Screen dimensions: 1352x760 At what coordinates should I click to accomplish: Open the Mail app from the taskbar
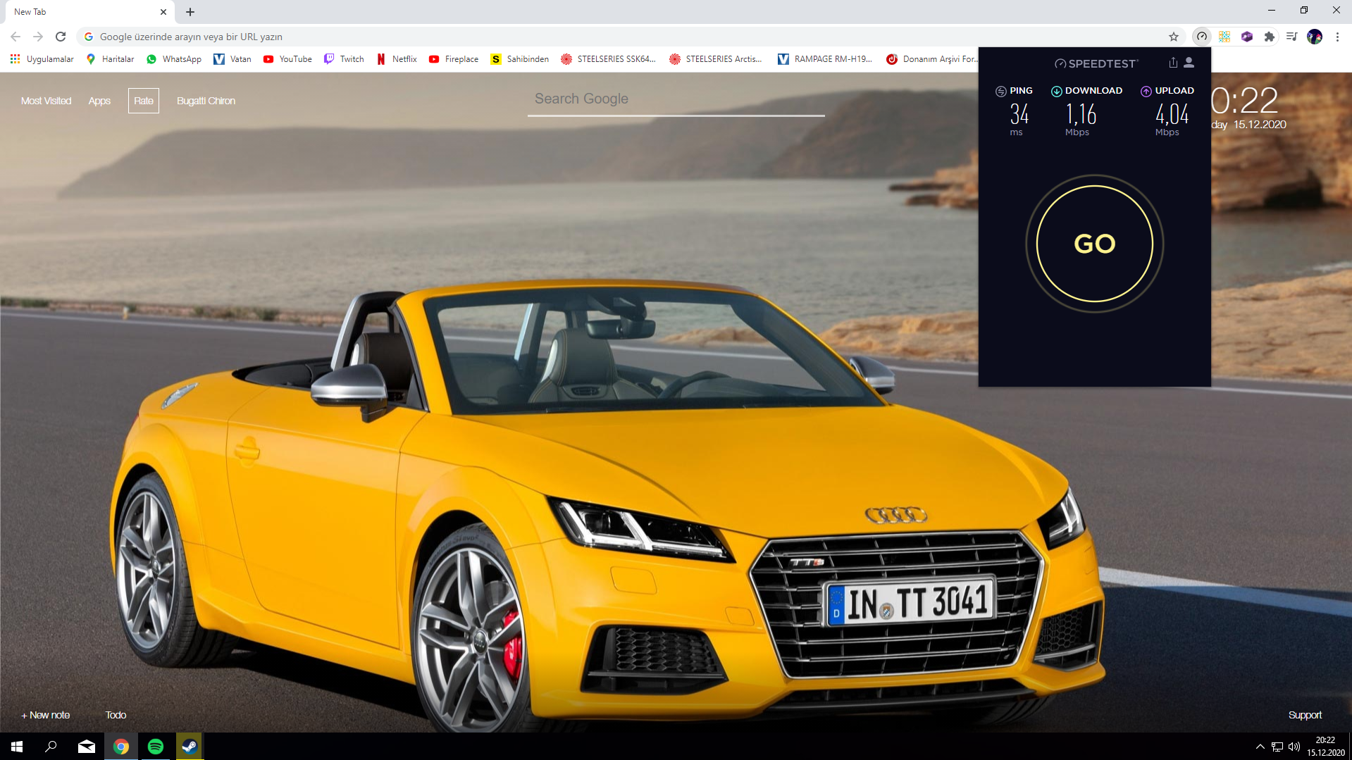(x=87, y=747)
